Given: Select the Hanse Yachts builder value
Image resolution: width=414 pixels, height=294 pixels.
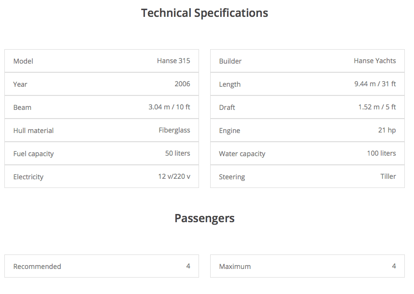Looking at the screenshot, I should [374, 61].
